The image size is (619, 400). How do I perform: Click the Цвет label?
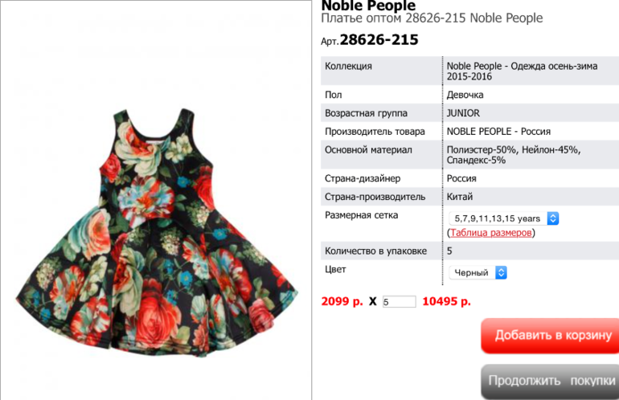(x=335, y=269)
